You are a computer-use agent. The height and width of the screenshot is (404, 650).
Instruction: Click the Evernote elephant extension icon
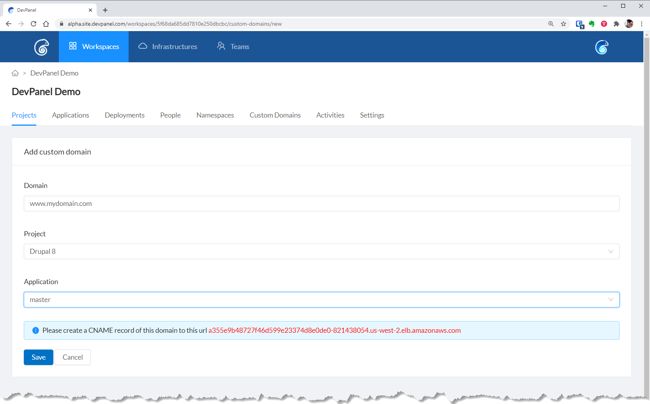pos(592,24)
